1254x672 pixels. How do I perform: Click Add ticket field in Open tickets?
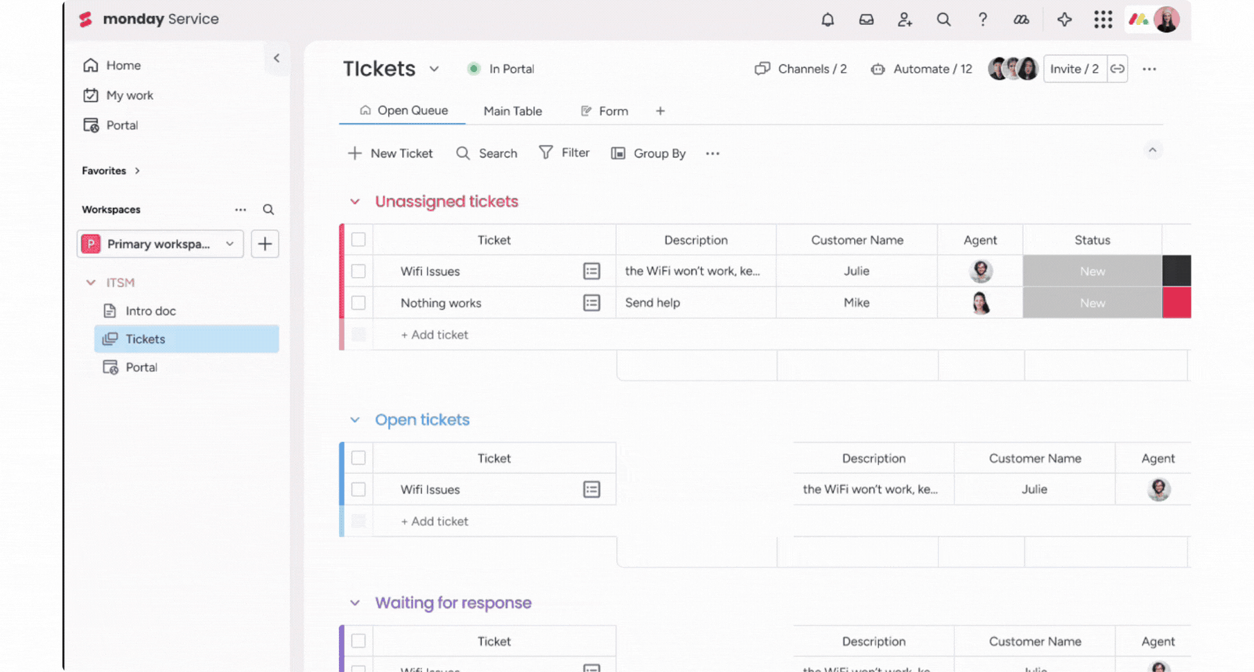click(x=434, y=521)
